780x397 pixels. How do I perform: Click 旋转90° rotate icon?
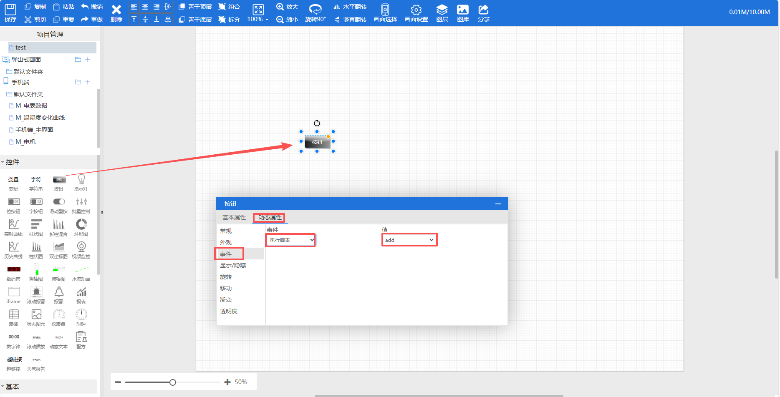315,10
